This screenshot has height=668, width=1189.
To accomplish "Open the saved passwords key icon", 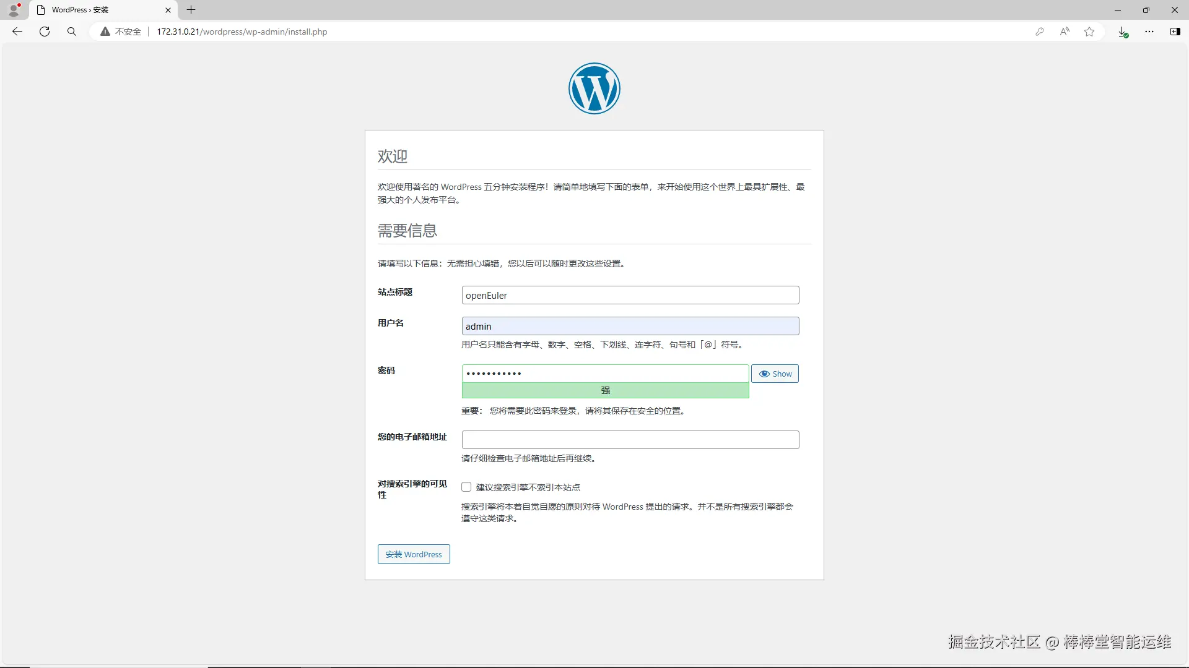I will pos(1040,32).
